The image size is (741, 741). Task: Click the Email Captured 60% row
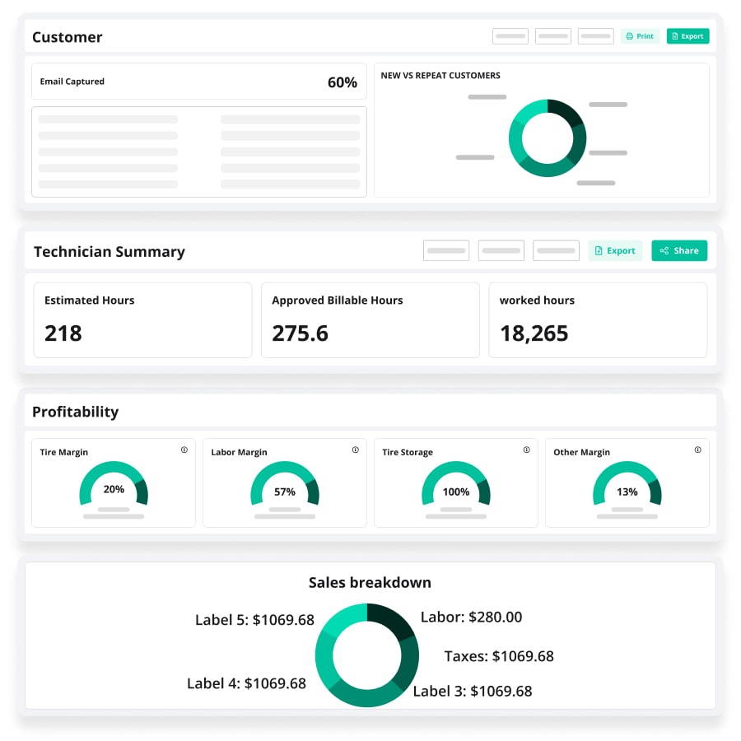tap(199, 82)
